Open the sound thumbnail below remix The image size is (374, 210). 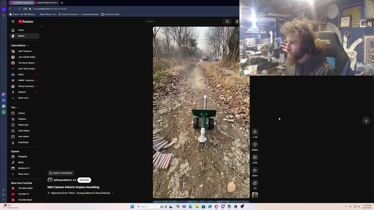tap(255, 195)
